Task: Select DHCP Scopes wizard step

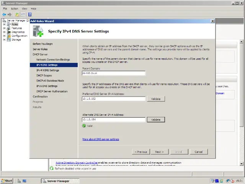Action: (x=44, y=76)
